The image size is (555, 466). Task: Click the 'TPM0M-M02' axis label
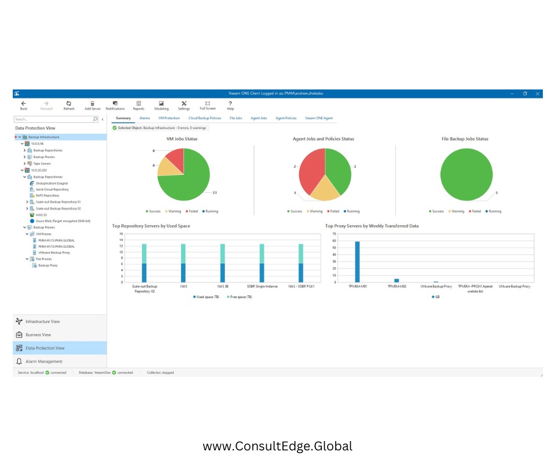tap(397, 287)
